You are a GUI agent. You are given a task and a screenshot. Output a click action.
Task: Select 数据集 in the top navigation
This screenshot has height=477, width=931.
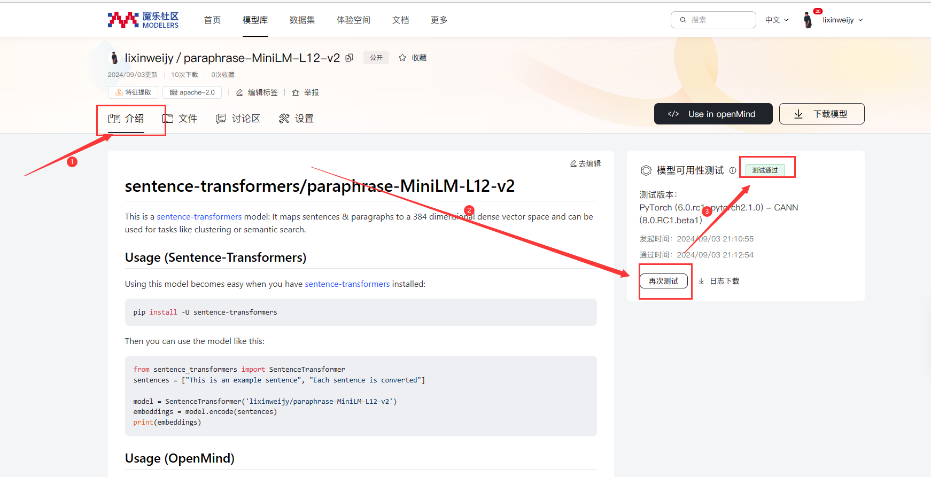(x=302, y=20)
